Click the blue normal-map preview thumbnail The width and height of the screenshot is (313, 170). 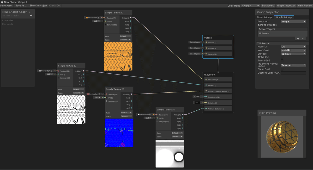pos(119,133)
